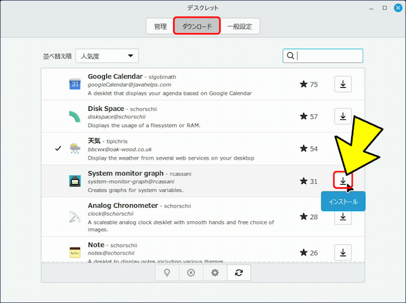Screen dimensions: 406x303
Task: Click the Google Calendar app icon
Action: [75, 84]
